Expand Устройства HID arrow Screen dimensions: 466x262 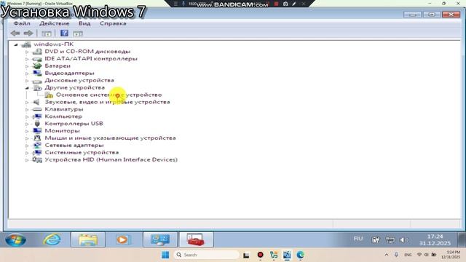click(27, 160)
